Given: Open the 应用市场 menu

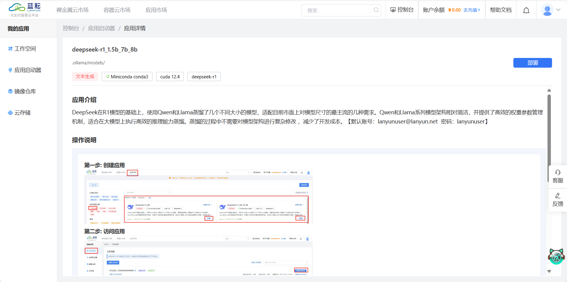Looking at the screenshot, I should click(156, 10).
